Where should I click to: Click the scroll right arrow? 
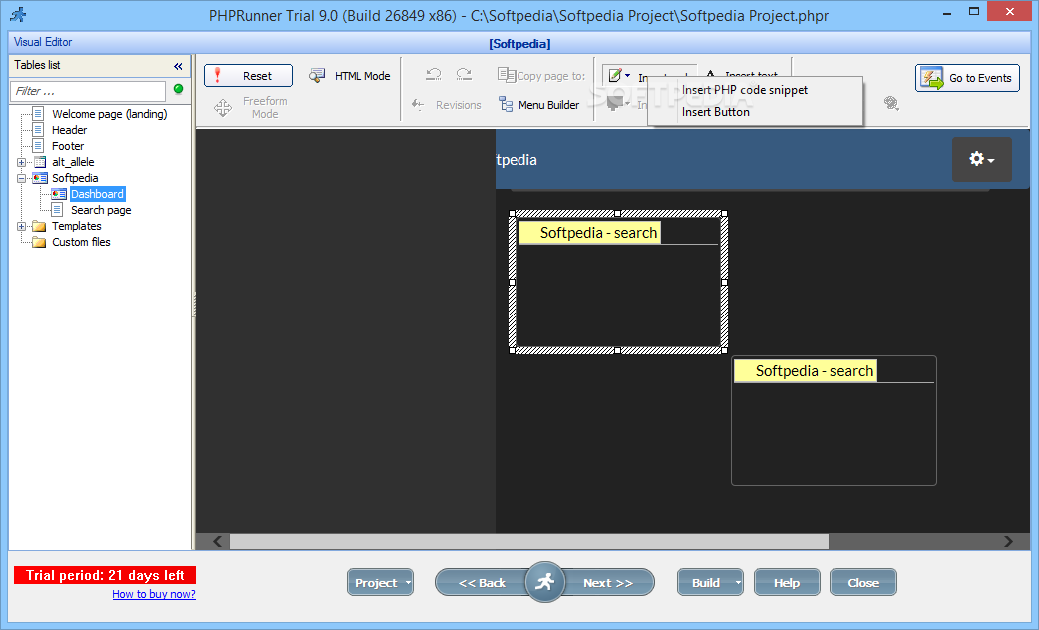pyautogui.click(x=1008, y=541)
